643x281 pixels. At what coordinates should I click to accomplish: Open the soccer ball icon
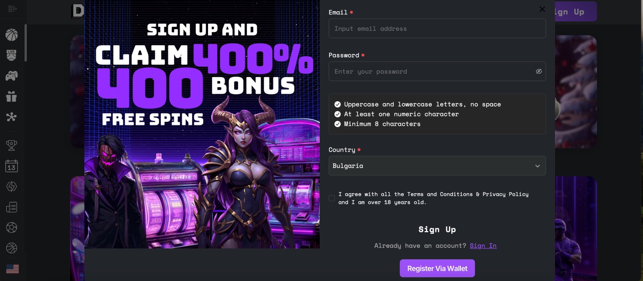(x=12, y=227)
